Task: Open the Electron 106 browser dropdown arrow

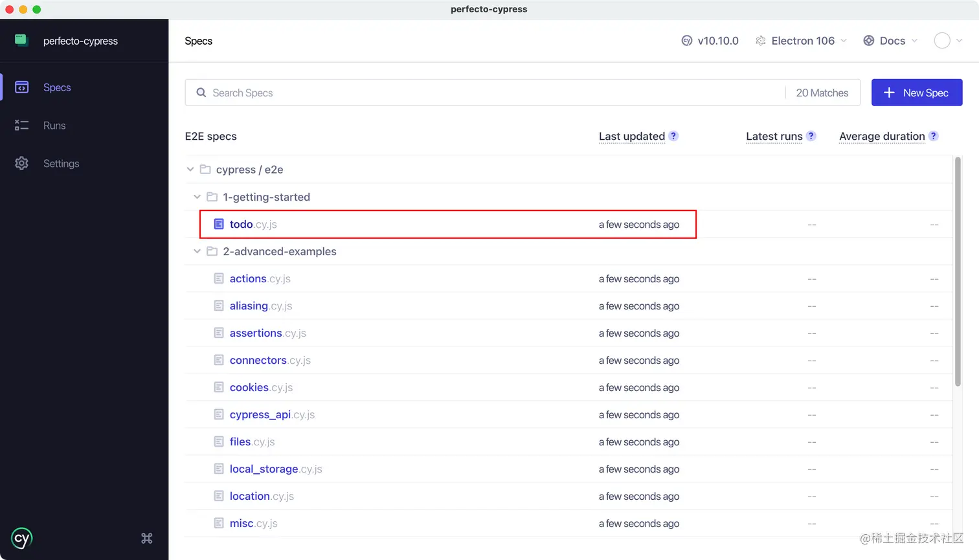Action: coord(844,41)
